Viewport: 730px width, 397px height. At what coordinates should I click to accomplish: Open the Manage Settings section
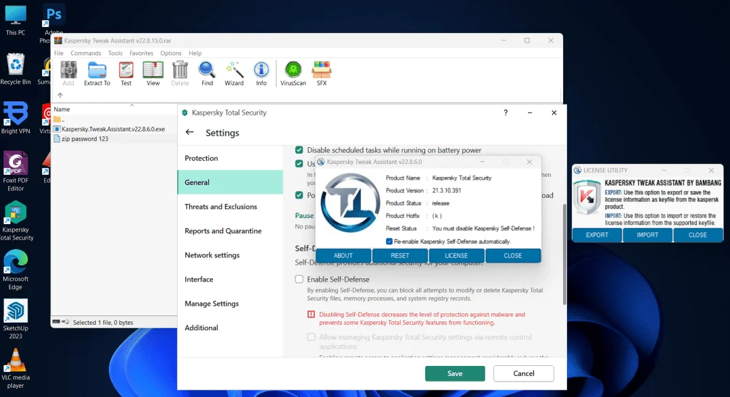coord(230,303)
